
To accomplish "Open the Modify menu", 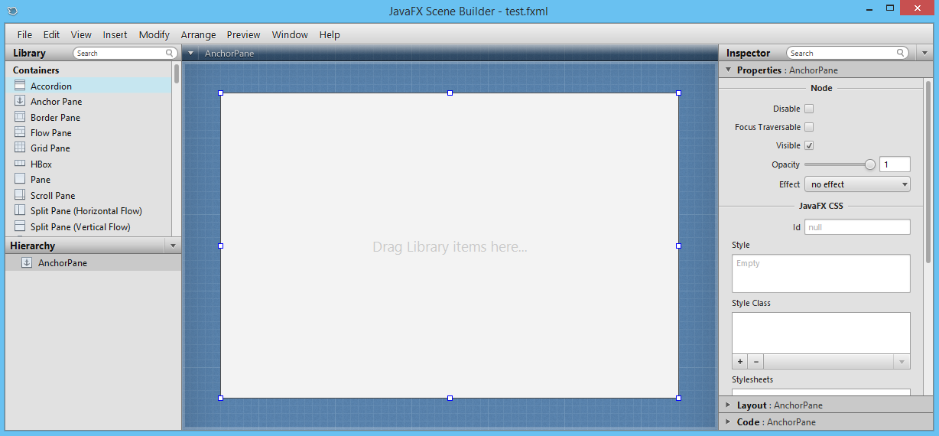I will pyautogui.click(x=154, y=34).
